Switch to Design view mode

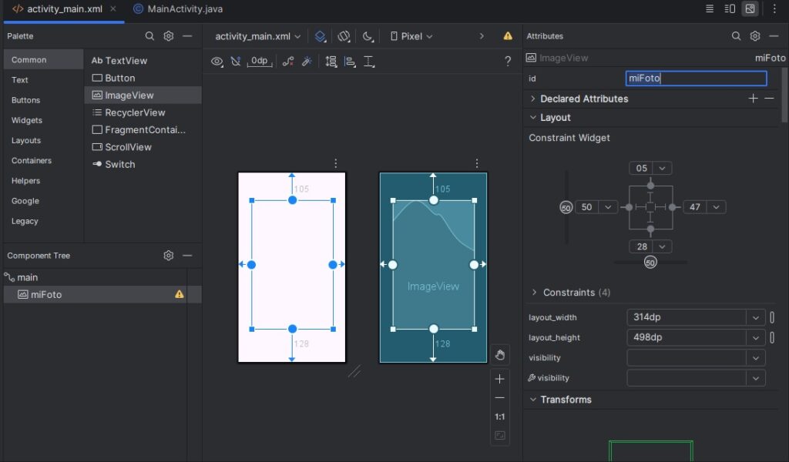750,9
